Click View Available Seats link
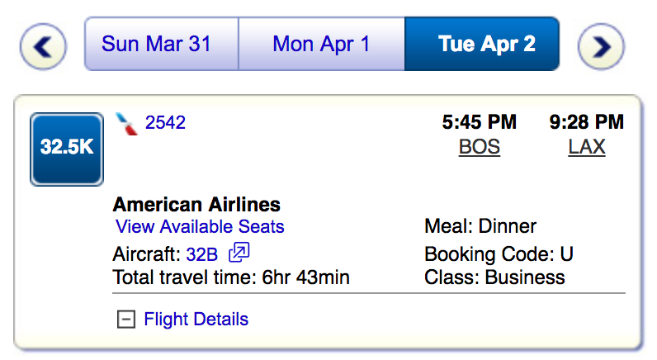The image size is (657, 360). coord(200,227)
